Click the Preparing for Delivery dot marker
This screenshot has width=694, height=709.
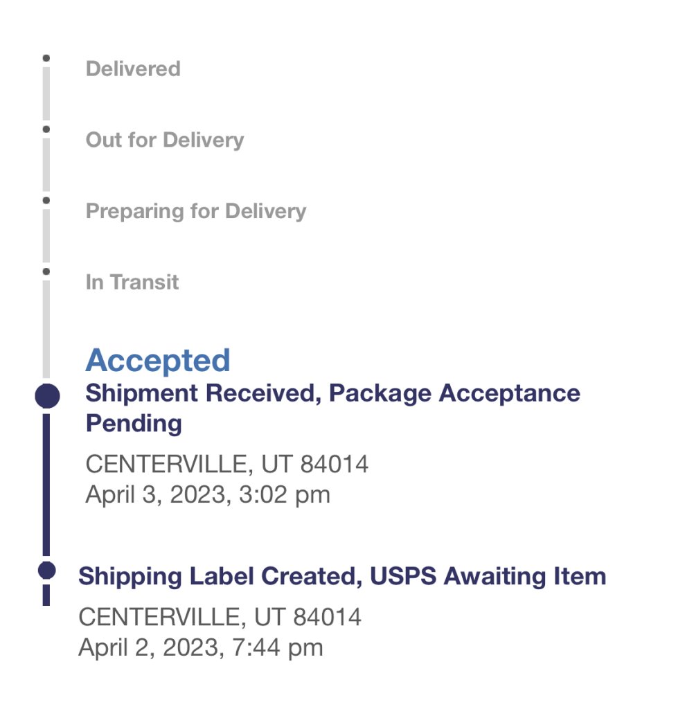[46, 201]
